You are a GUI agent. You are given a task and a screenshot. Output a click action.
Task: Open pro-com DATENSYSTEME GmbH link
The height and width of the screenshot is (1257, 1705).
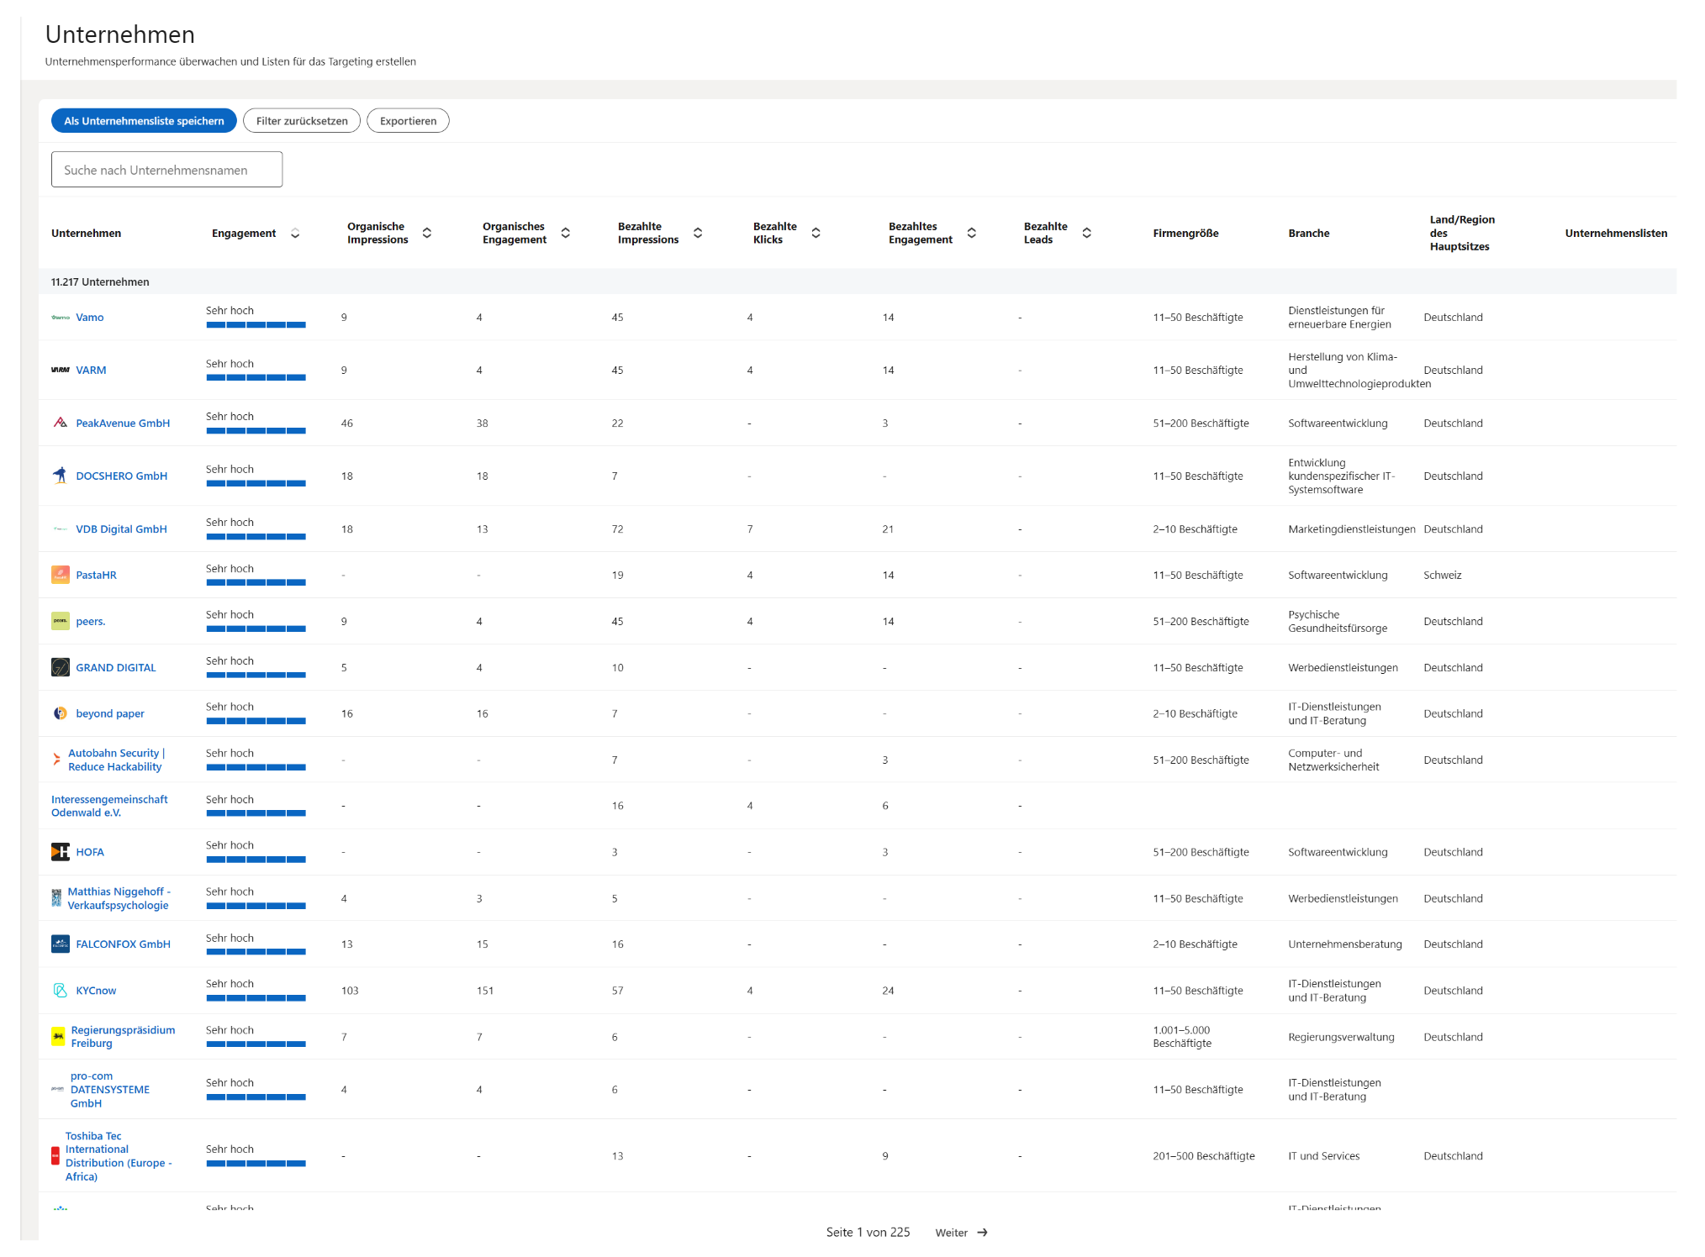(x=110, y=1090)
